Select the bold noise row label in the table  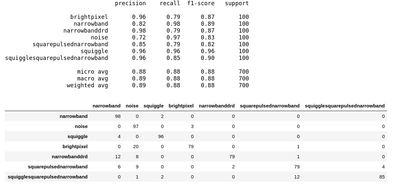(x=81, y=126)
